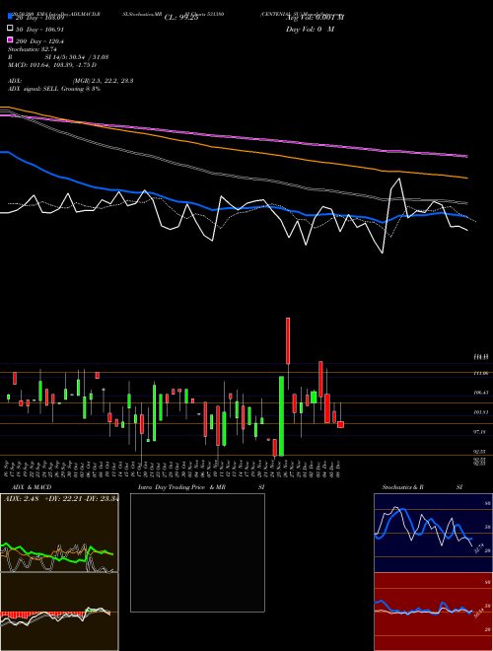This screenshot has height=651, width=493.
Task: Select the '20 Day = 103.09' legend text
Action: tap(39, 18)
